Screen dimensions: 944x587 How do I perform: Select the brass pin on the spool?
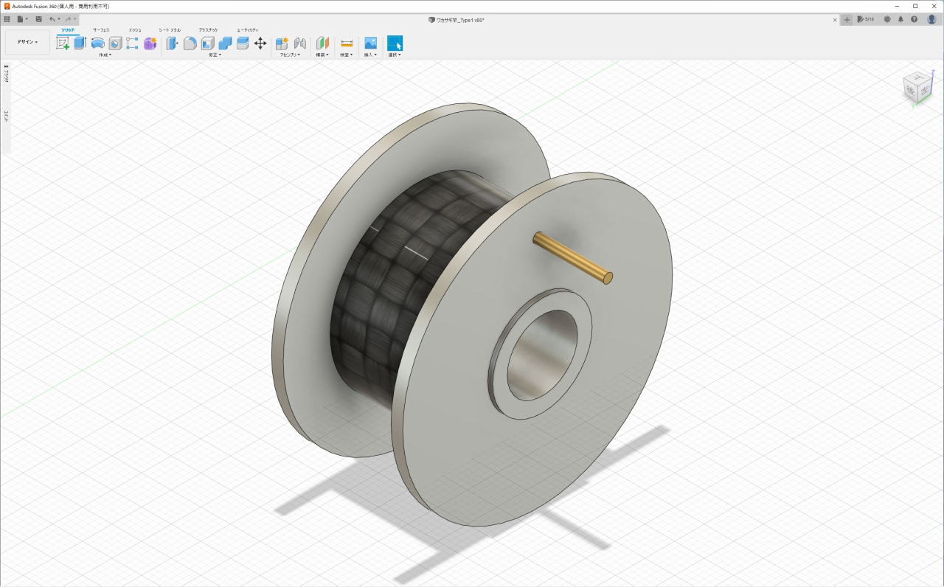[x=573, y=257]
